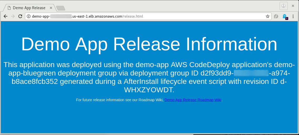Reload the page with the refresh icon
The image size is (299, 135).
(20, 16)
